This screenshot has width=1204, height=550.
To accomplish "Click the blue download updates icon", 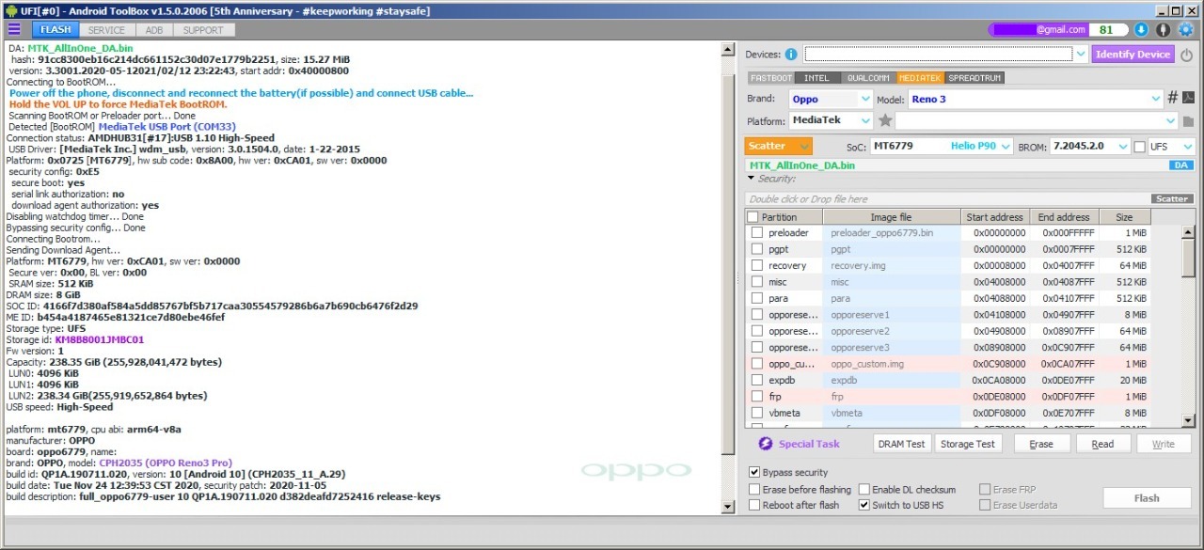I will point(1141,30).
